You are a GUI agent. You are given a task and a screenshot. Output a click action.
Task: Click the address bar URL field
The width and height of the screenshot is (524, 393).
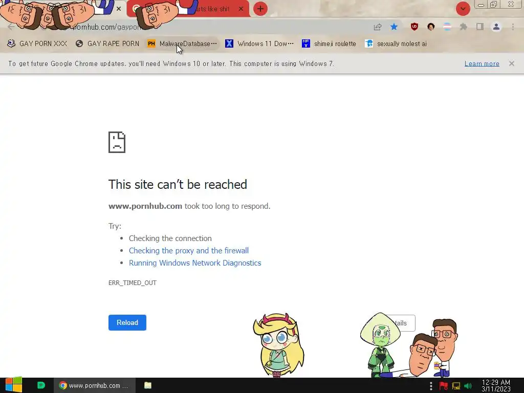click(214, 27)
